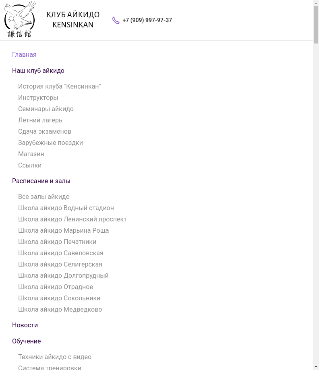Visit the Магазин link

coord(31,154)
